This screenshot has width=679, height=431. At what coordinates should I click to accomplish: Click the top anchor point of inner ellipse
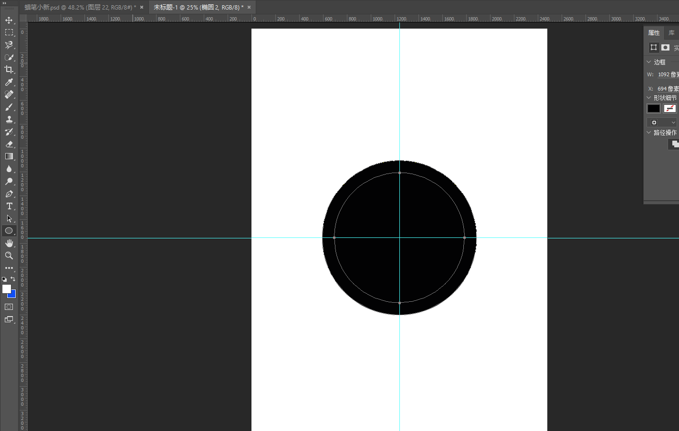[x=399, y=173]
